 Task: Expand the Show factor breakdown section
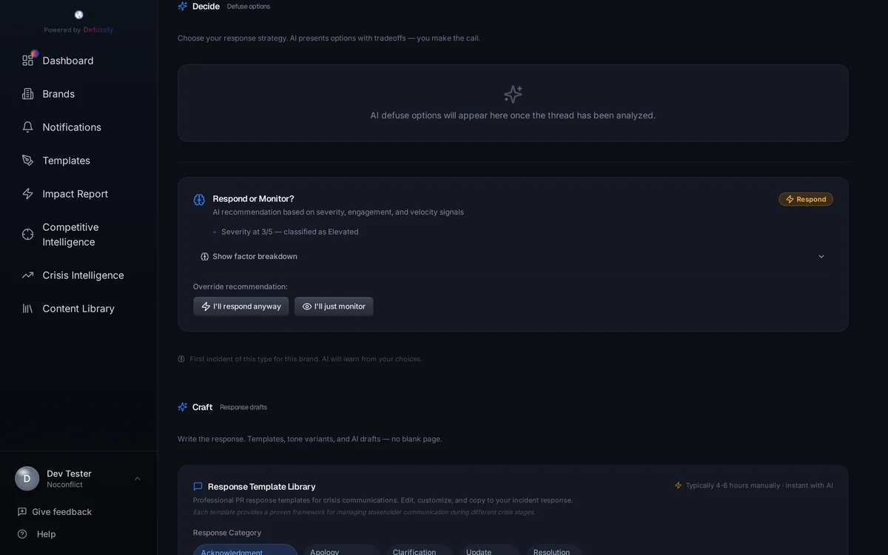255,257
